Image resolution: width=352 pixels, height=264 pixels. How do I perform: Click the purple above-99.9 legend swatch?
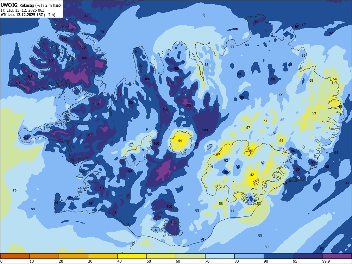point(337,256)
